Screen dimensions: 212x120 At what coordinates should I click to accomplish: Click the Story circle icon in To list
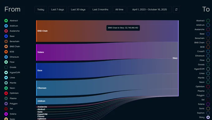[208, 117]
